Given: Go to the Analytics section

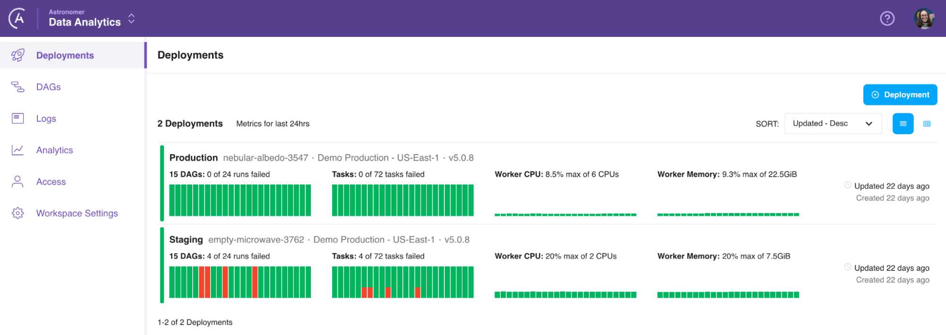Looking at the screenshot, I should click(54, 150).
